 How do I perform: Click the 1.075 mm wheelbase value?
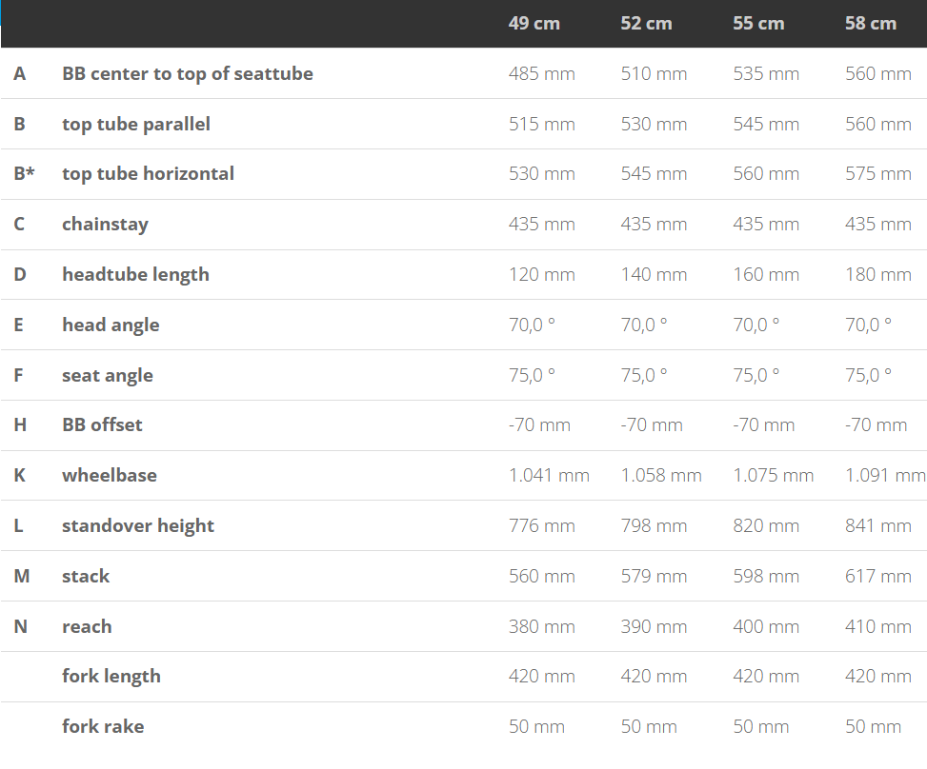point(773,475)
